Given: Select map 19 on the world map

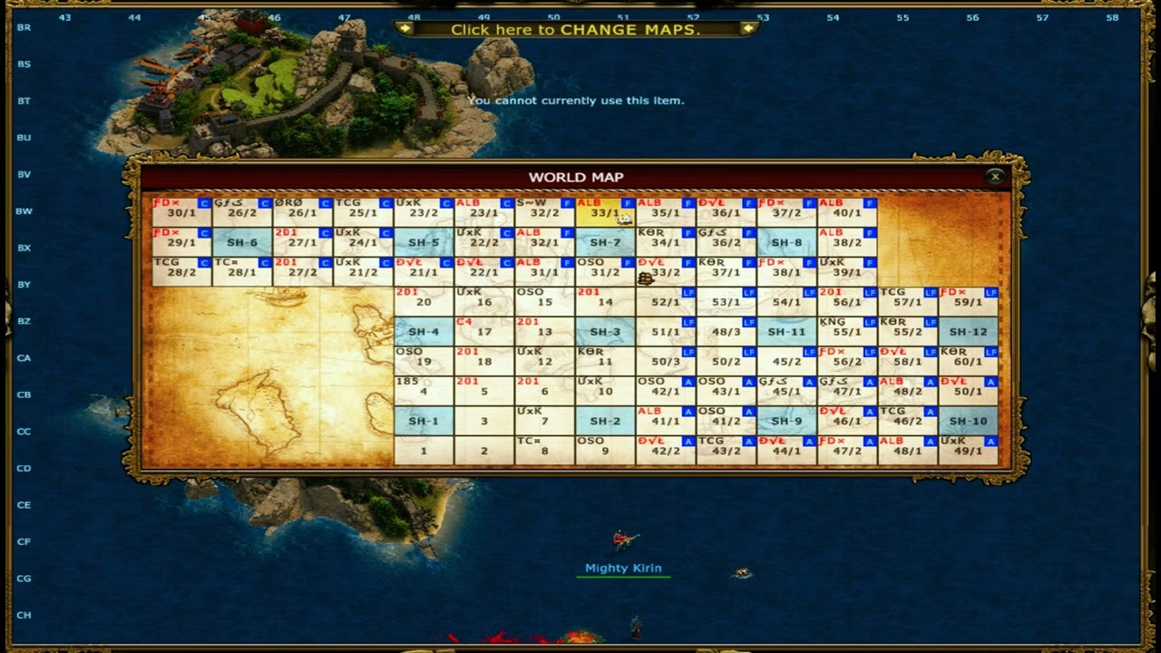Looking at the screenshot, I should (424, 362).
